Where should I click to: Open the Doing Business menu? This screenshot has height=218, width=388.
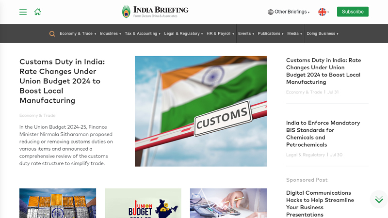[x=323, y=33]
